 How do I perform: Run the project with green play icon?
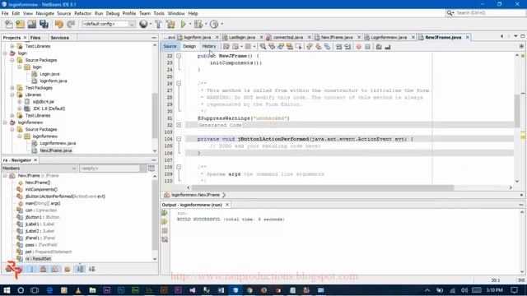[x=183, y=24]
